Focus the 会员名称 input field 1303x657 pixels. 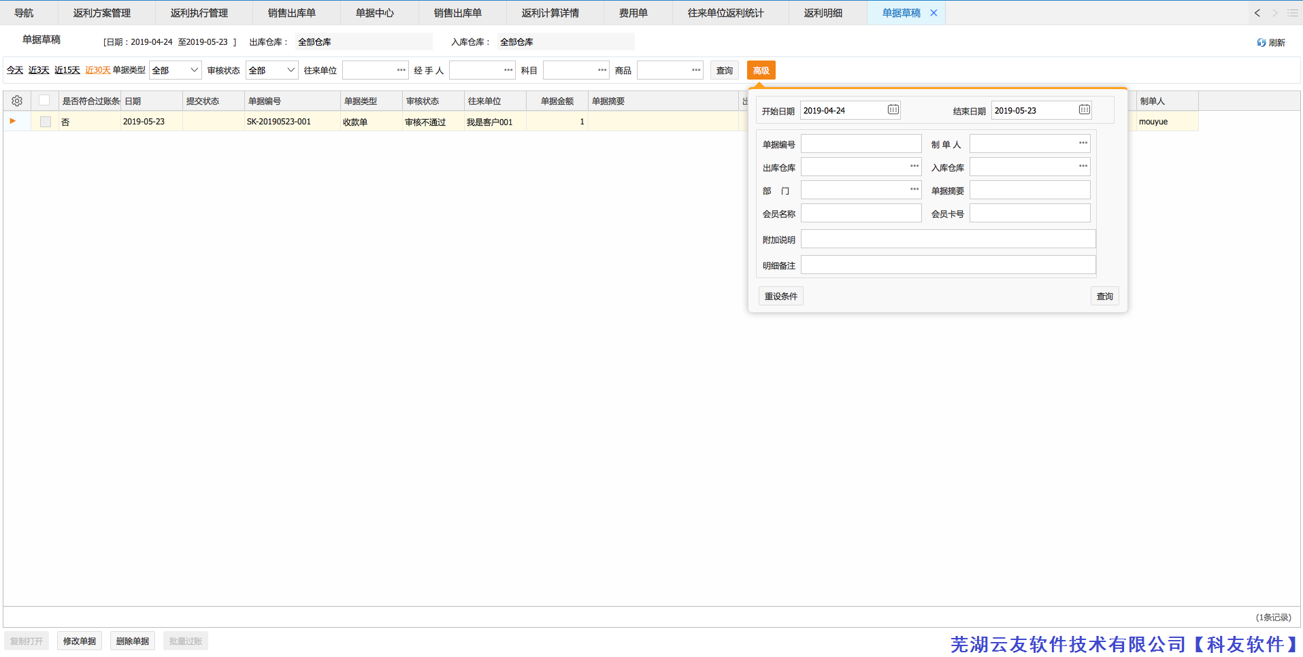861,213
